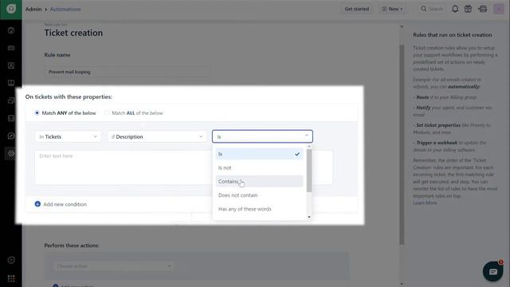Choose the Contains option
The image size is (510, 287).
coord(259,181)
